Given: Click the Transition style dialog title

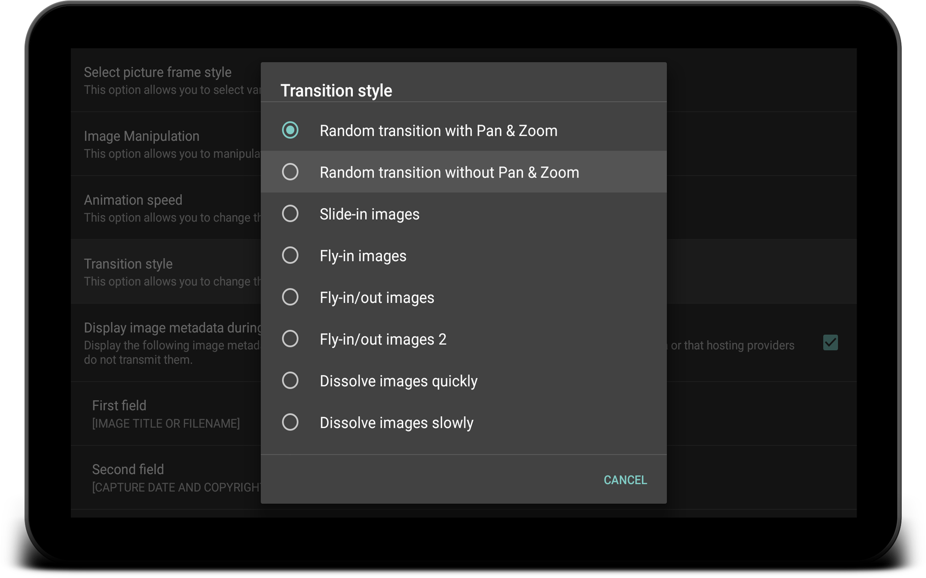Looking at the screenshot, I should 336,91.
